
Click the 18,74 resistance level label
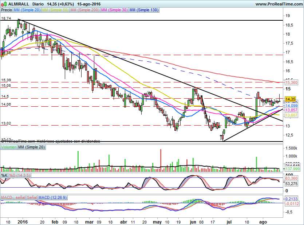[6, 19]
